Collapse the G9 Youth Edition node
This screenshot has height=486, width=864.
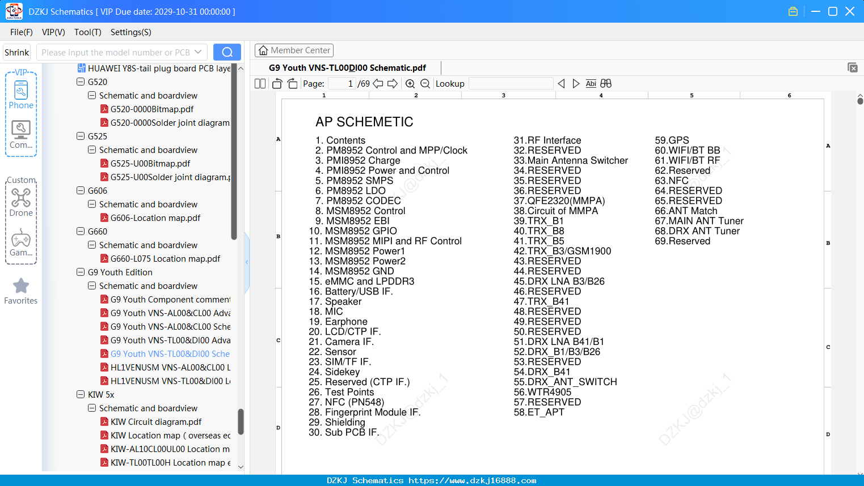tap(81, 272)
